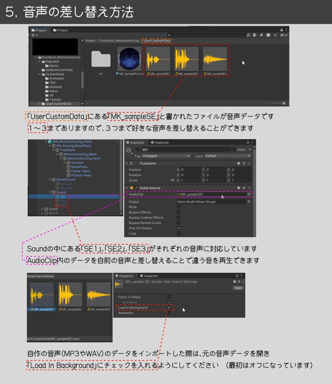Image resolution: width=332 pixels, height=384 pixels.
Task: Click the search-by-type icon in Project toolbar
Action: click(255, 35)
